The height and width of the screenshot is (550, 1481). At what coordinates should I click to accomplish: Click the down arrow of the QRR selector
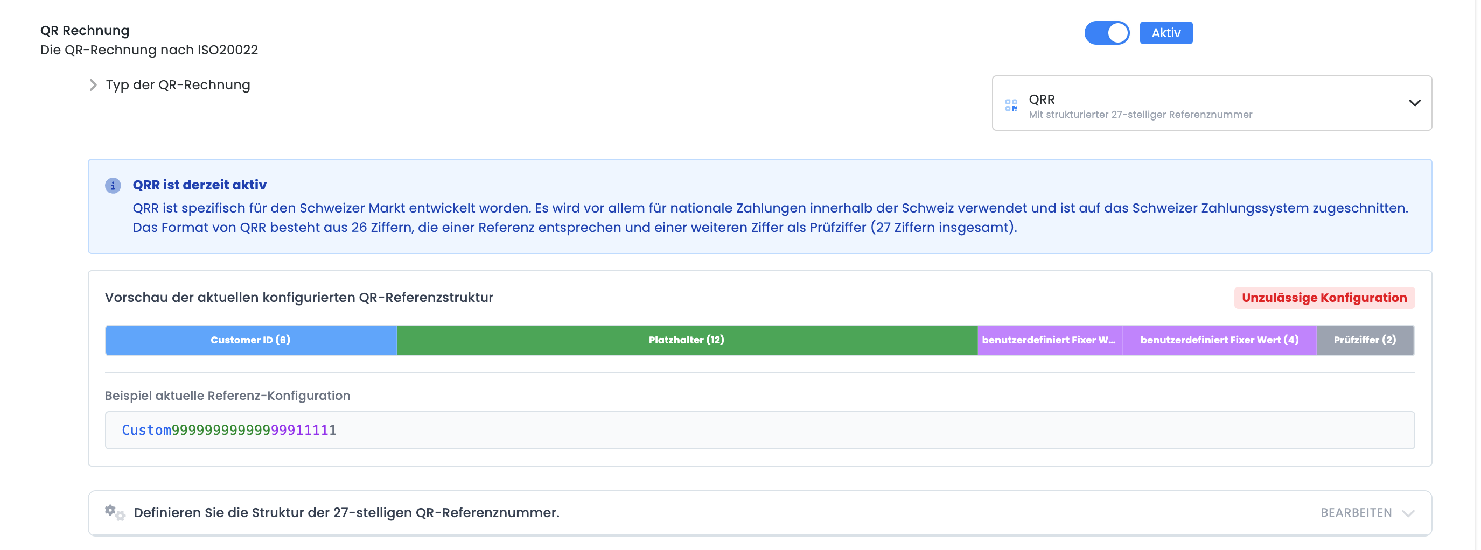click(x=1414, y=103)
